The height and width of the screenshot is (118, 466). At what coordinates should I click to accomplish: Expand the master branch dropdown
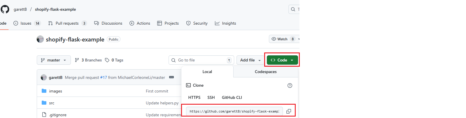[54, 60]
